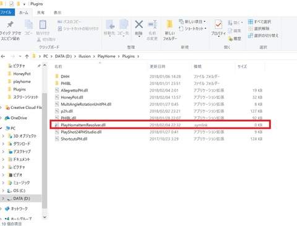Click PC in the address breadcrumb
The height and width of the screenshot is (226, 297).
pyautogui.click(x=46, y=56)
